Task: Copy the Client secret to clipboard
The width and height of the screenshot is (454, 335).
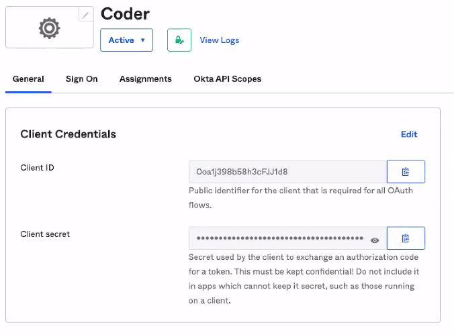Action: click(x=406, y=238)
